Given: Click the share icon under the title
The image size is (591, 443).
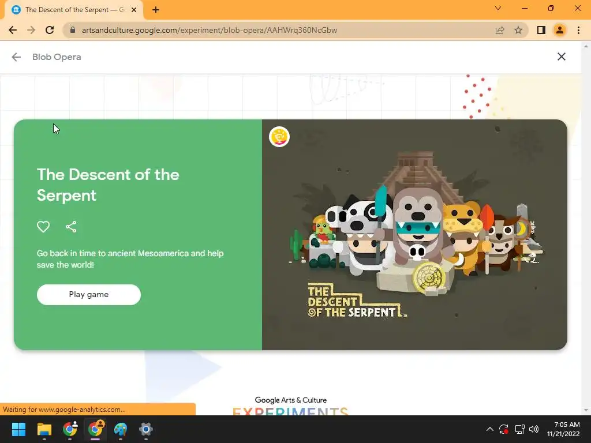Looking at the screenshot, I should tap(71, 226).
